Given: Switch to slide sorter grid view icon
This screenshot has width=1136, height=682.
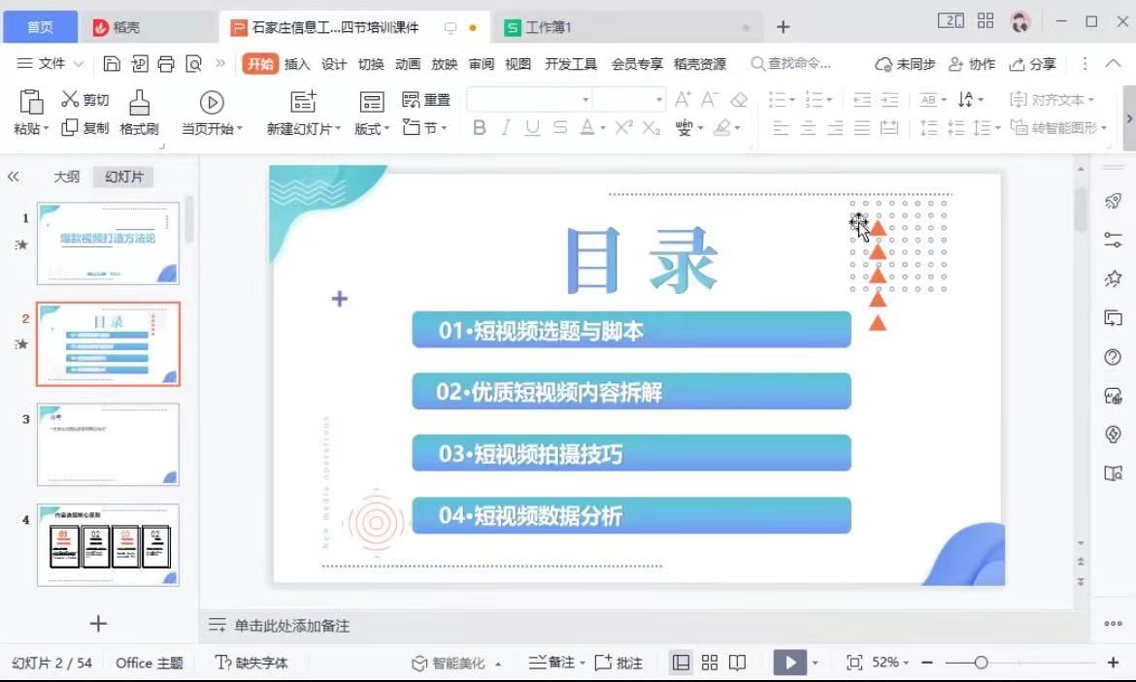Looking at the screenshot, I should pyautogui.click(x=710, y=663).
